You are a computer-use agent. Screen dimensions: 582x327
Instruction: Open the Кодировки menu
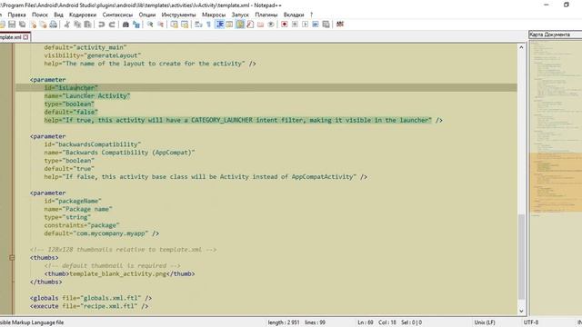pos(83,15)
